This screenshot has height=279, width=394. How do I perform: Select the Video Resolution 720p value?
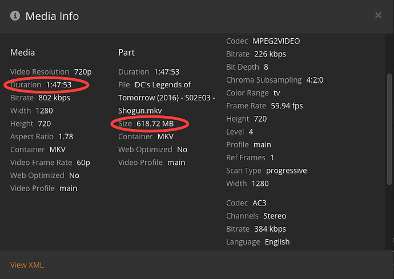pyautogui.click(x=83, y=72)
